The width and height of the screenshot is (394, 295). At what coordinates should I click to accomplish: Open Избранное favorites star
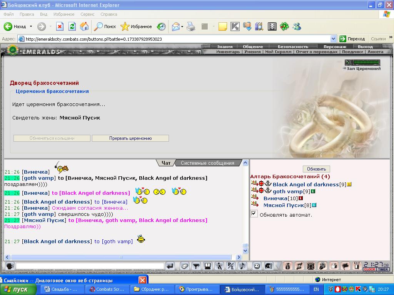click(136, 27)
